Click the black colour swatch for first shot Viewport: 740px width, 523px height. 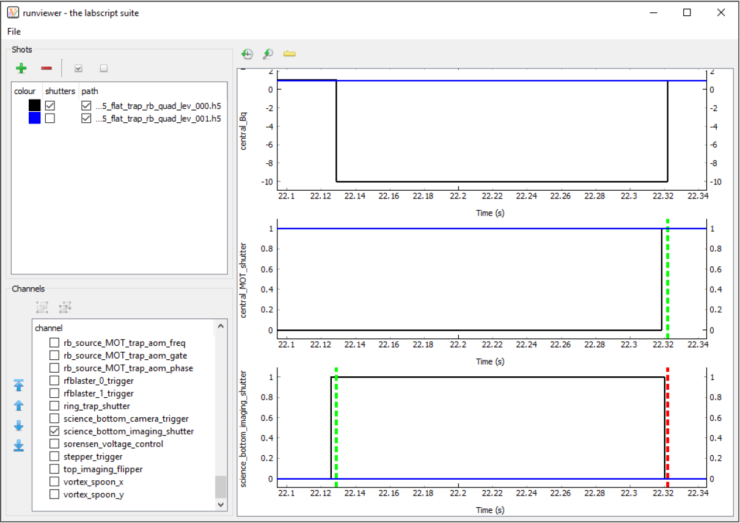(35, 106)
